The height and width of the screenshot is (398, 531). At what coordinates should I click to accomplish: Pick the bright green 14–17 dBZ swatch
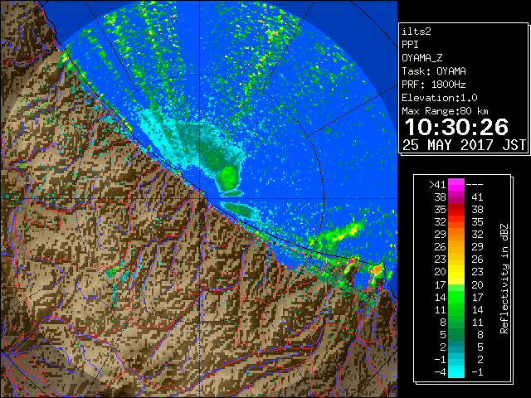[456, 297]
